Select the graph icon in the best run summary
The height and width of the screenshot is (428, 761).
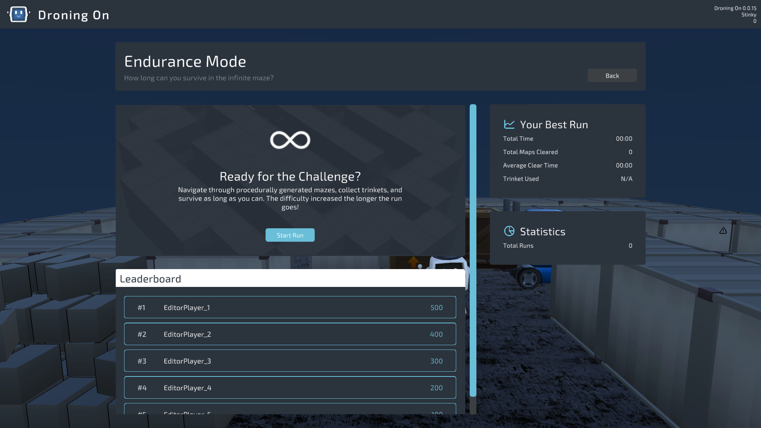(x=510, y=124)
